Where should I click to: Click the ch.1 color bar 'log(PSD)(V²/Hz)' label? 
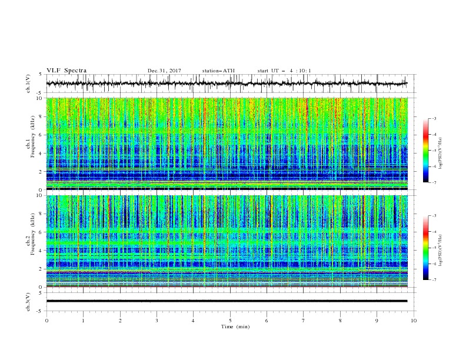[441, 154]
